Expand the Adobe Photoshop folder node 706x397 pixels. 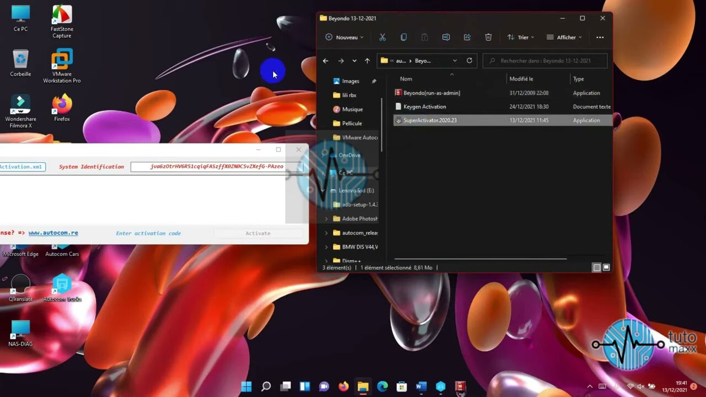tap(326, 219)
